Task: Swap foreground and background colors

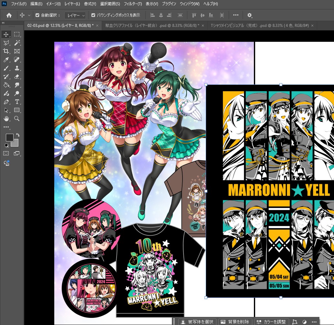Action: point(18,135)
